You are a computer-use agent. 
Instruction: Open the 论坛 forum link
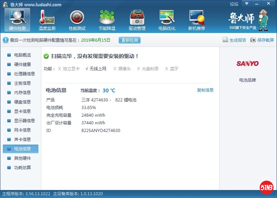(x=234, y=4)
